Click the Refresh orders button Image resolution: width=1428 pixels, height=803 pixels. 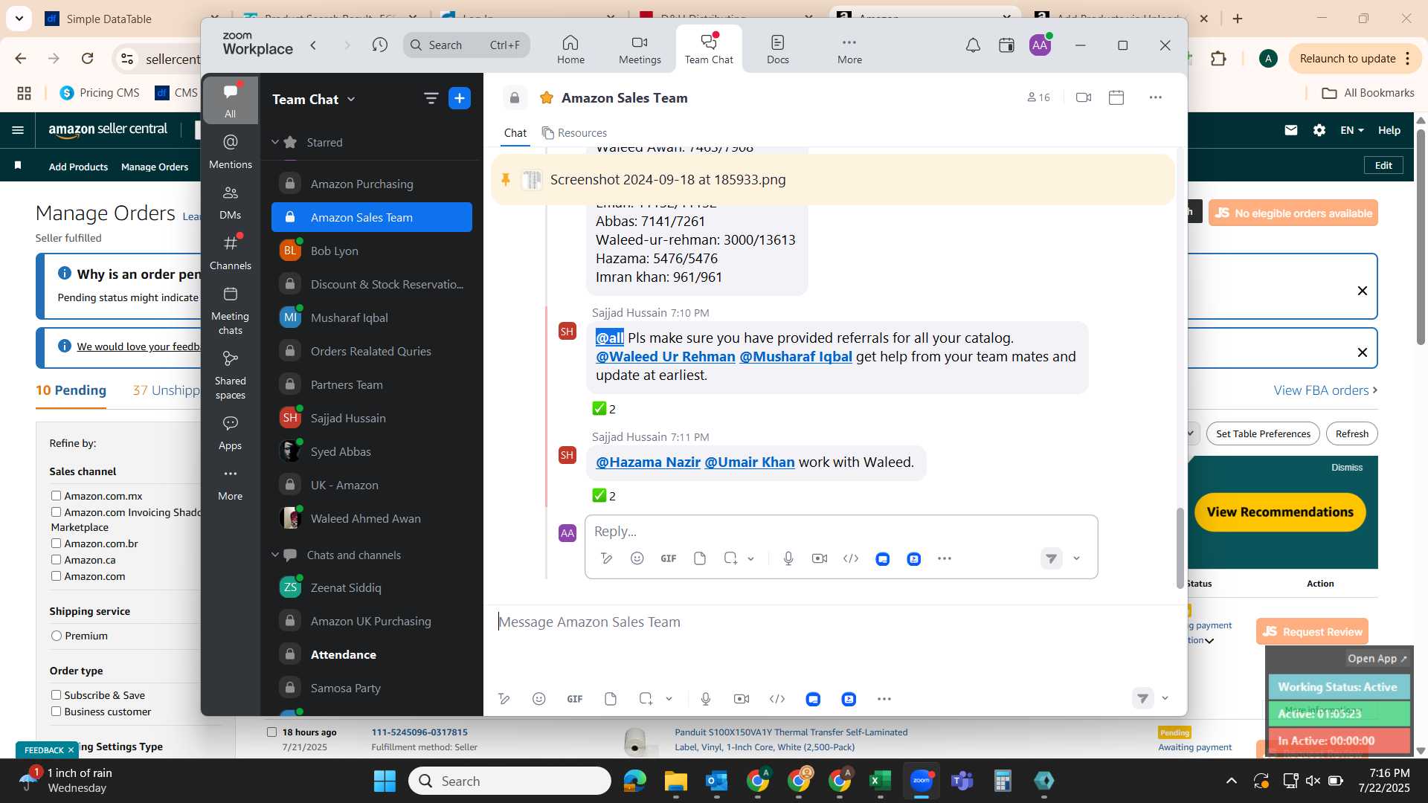1351,433
